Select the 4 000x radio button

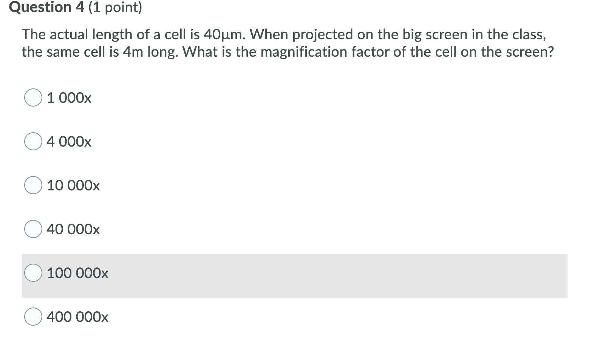[x=33, y=142]
